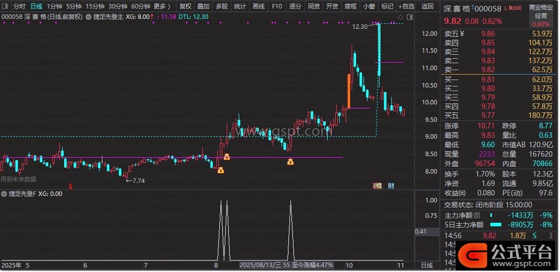This screenshot has width=560, height=272.
Task: Click the 日线 period label at bottom right
Action: (x=427, y=266)
